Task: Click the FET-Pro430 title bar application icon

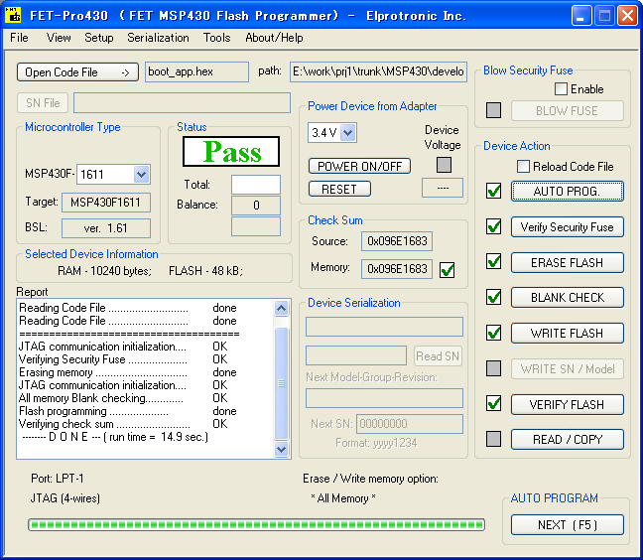Action: click(13, 15)
